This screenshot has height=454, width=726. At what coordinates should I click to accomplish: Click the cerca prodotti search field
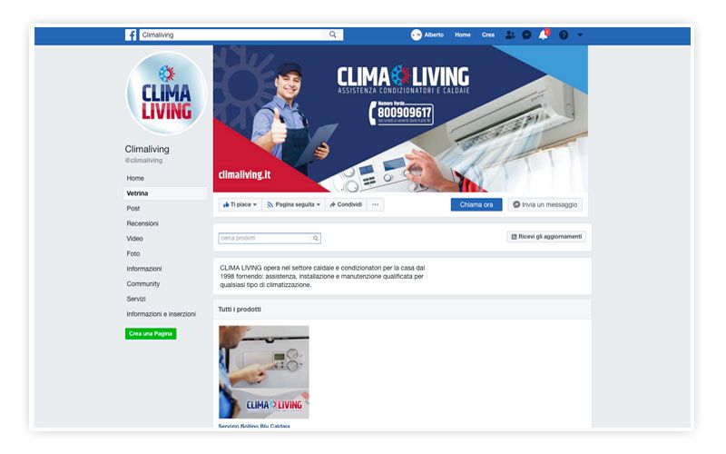coord(265,238)
